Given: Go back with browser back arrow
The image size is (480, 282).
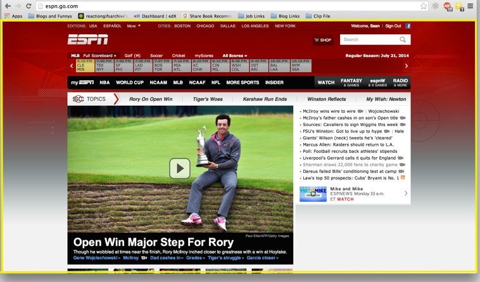Looking at the screenshot, I should click(x=8, y=6).
